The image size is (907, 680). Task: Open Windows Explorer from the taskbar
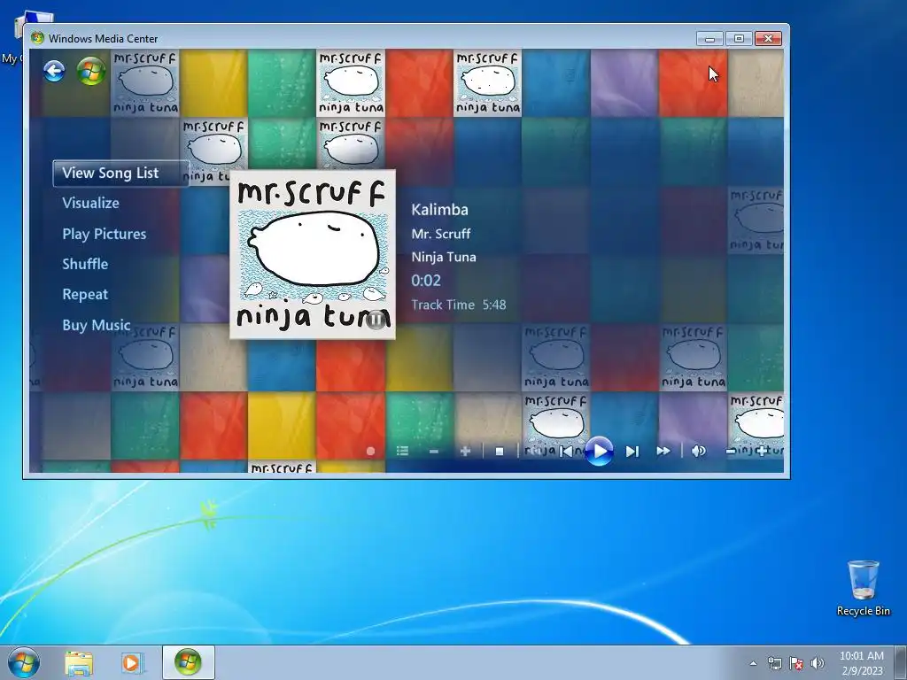(79, 662)
